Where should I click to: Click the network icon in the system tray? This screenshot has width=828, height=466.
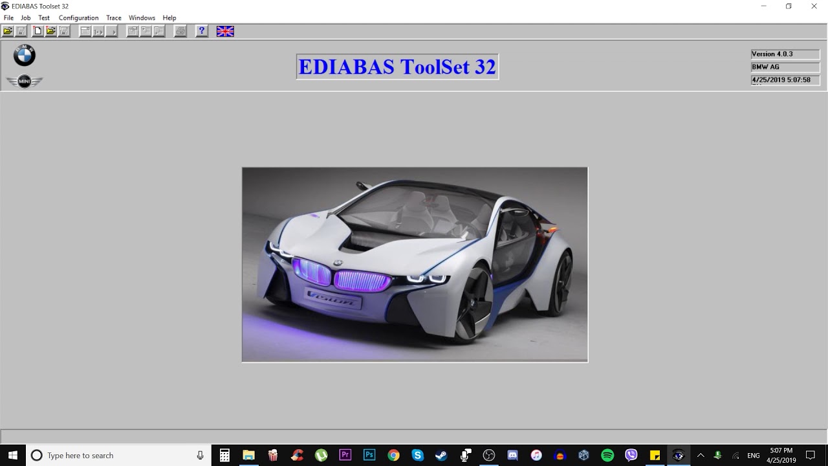tap(735, 456)
